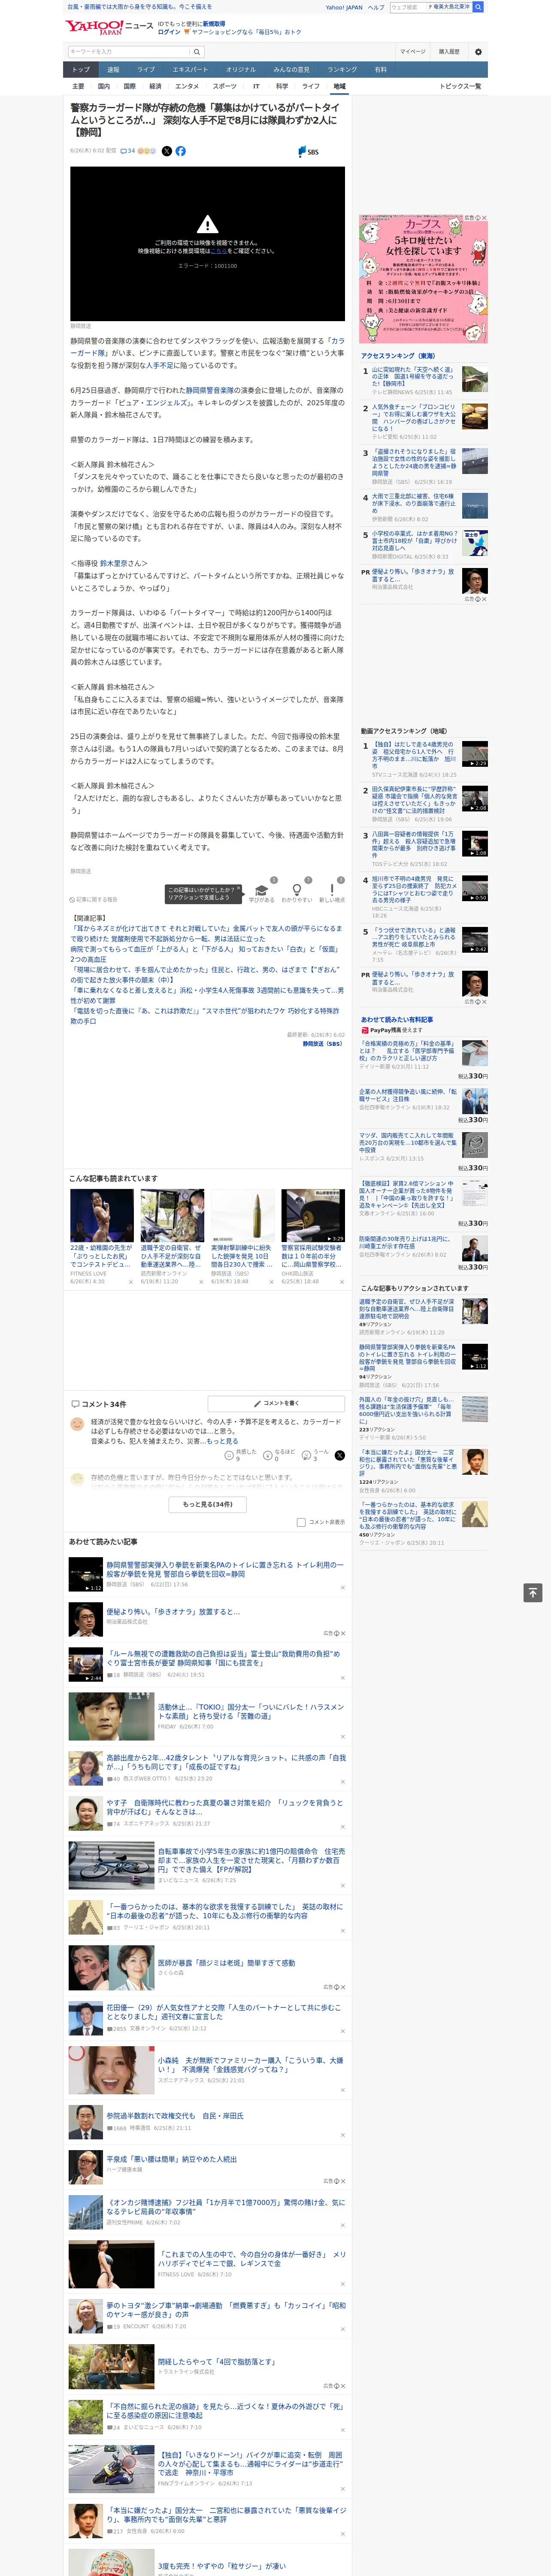Open the トップ navigation tab

[x=81, y=70]
